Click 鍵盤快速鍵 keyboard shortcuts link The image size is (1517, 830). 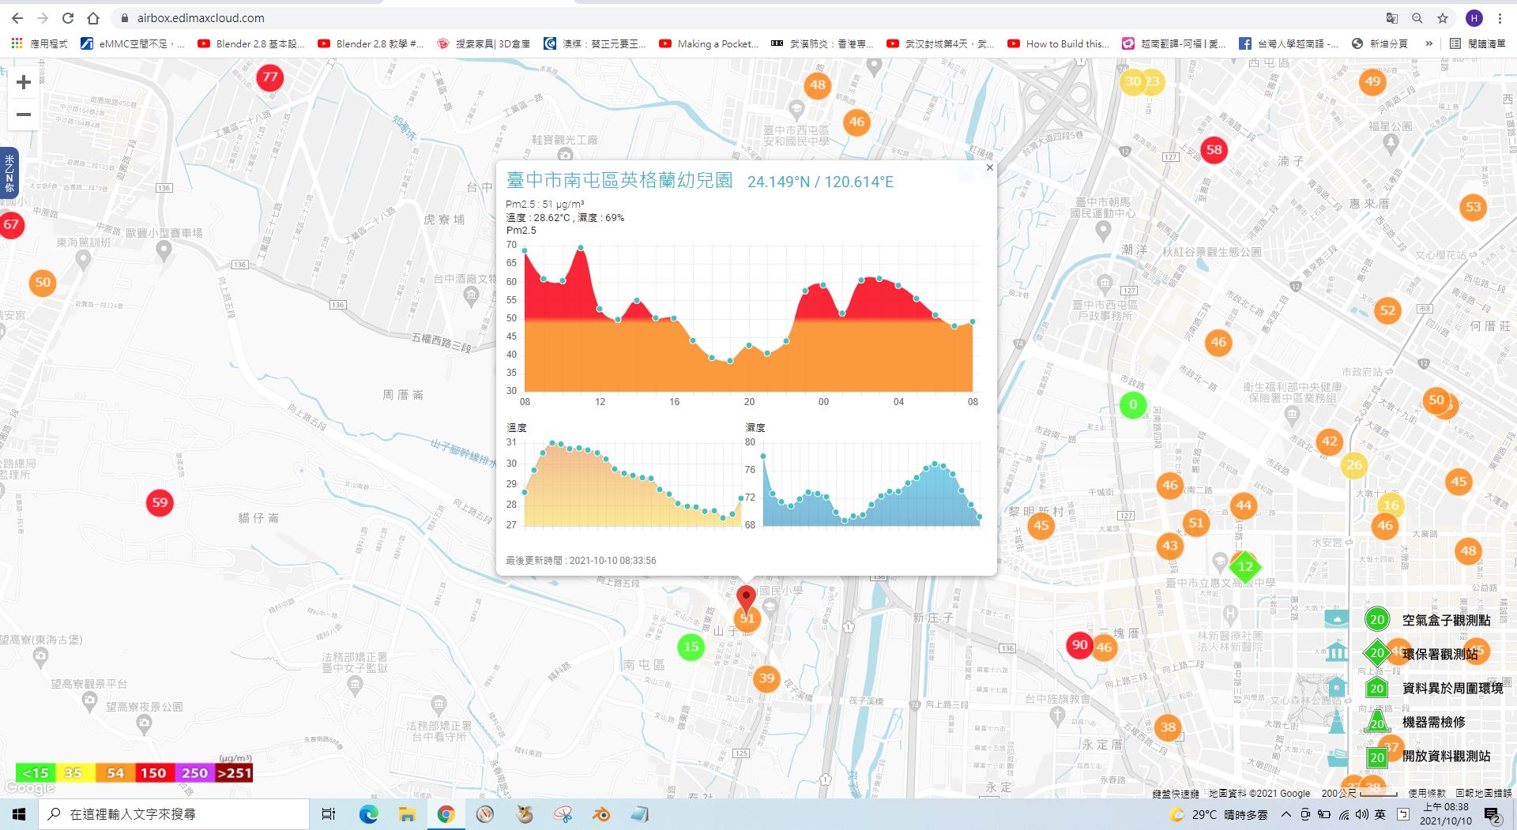tap(1176, 793)
